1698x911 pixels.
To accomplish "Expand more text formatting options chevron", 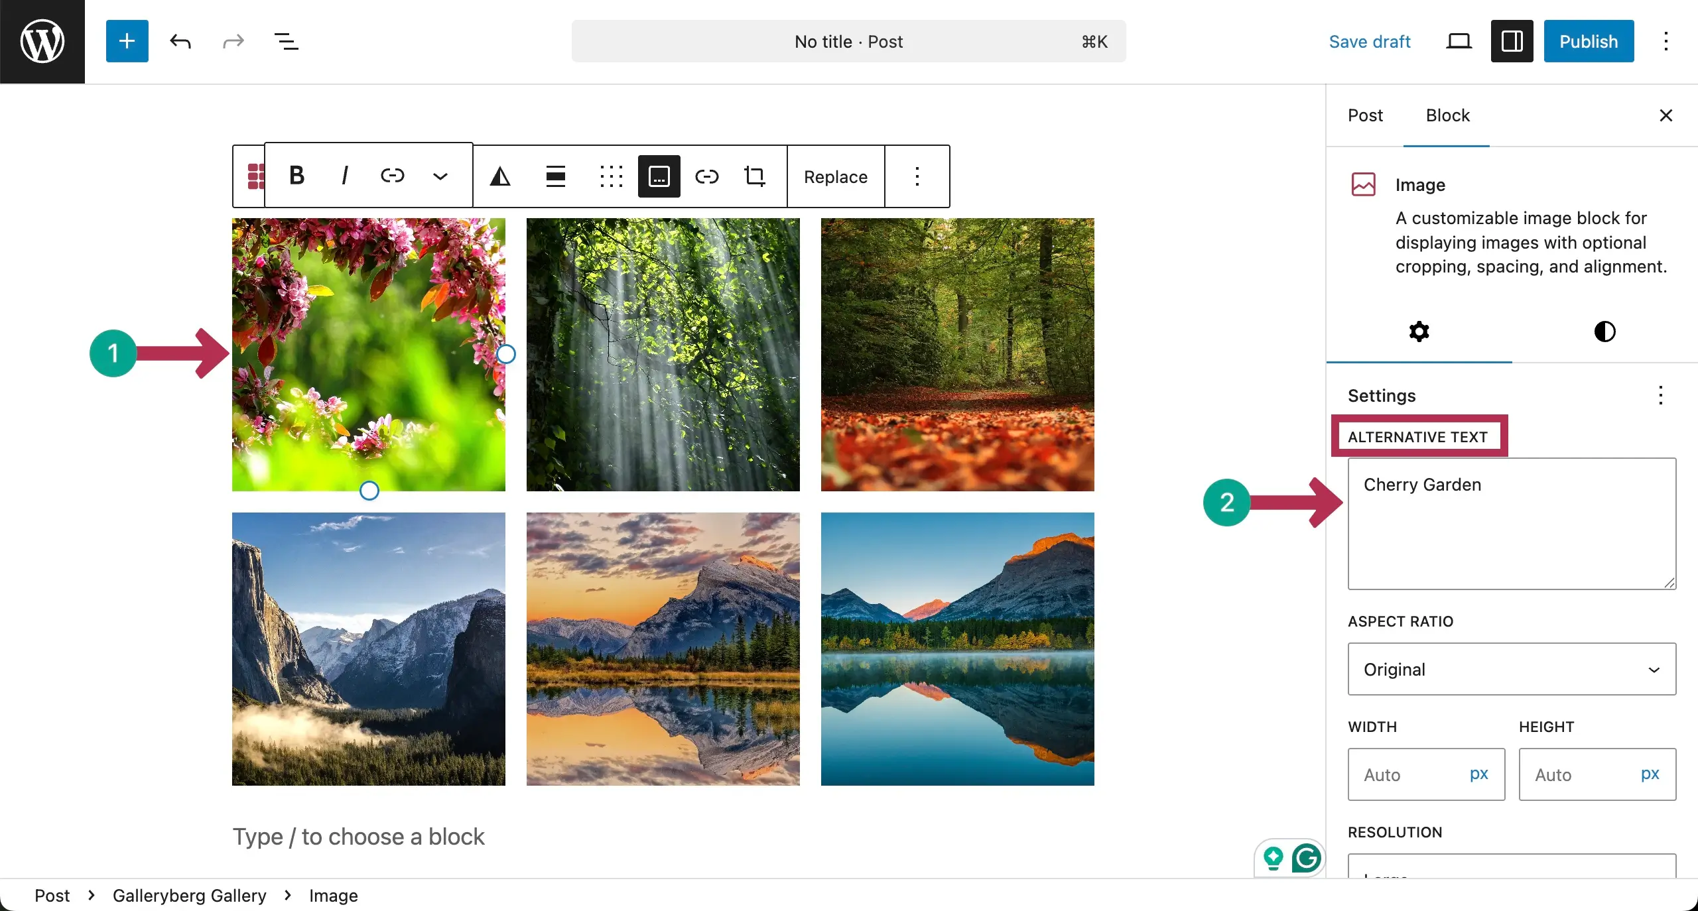I will [x=440, y=176].
